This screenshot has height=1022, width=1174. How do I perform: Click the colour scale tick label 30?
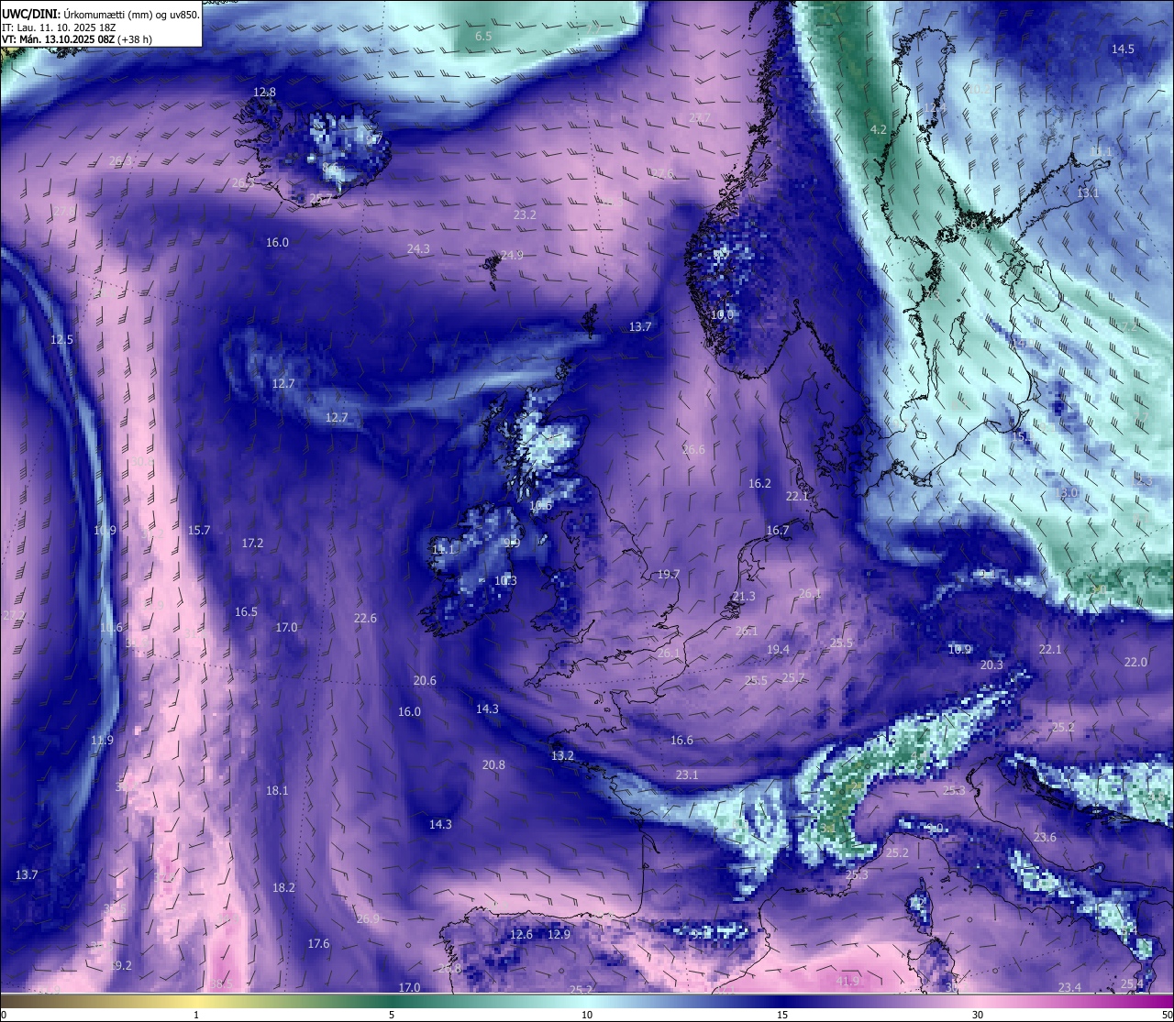(x=978, y=1015)
